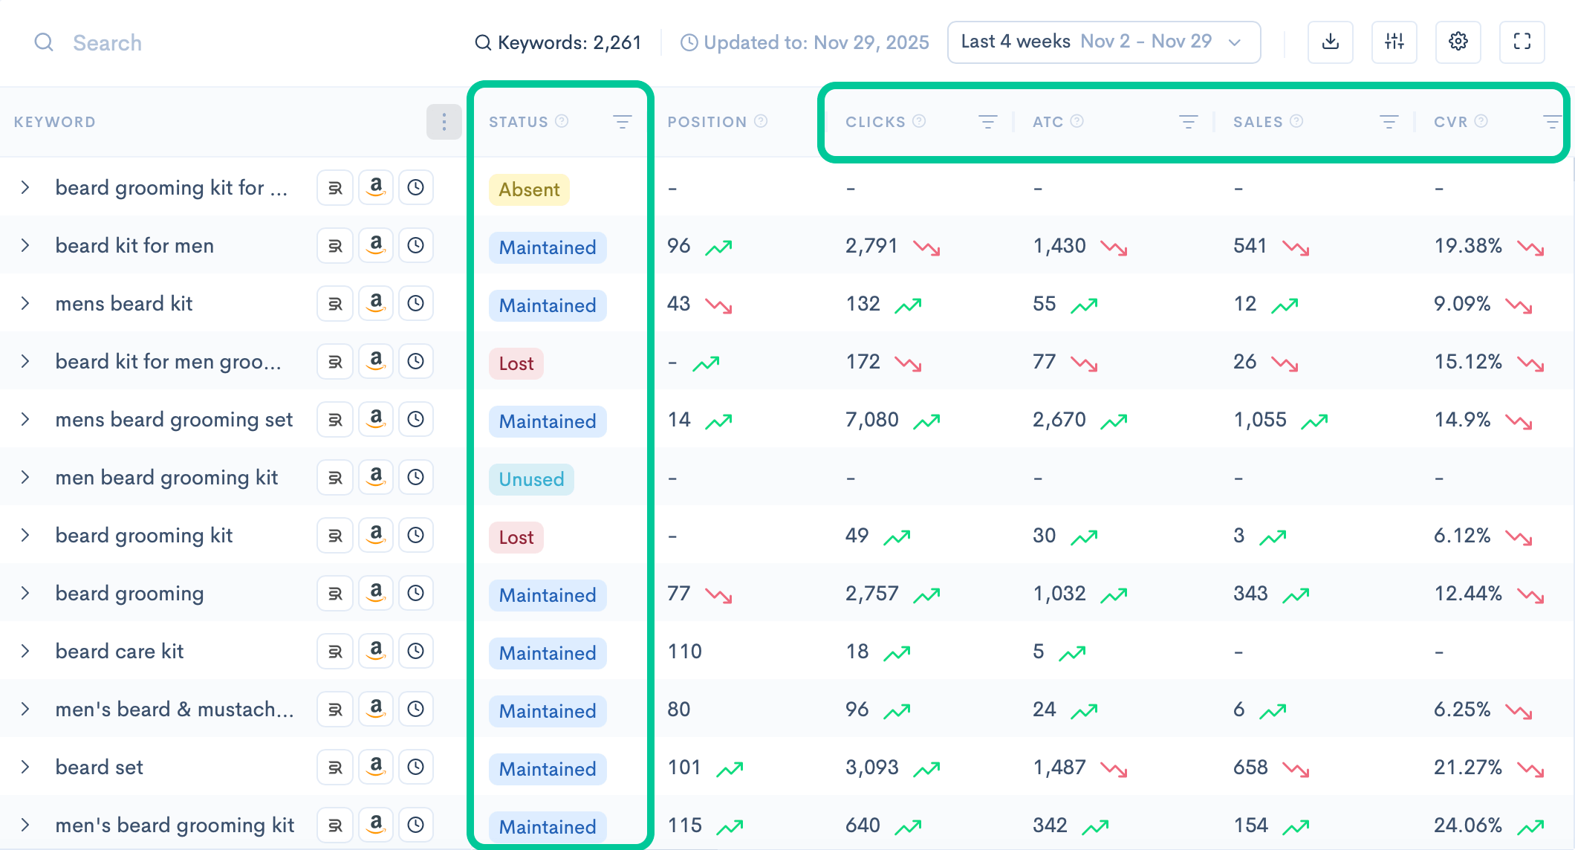Screen dimensions: 1575x850
Task: Open the Clicks column filter icon
Action: coord(987,122)
